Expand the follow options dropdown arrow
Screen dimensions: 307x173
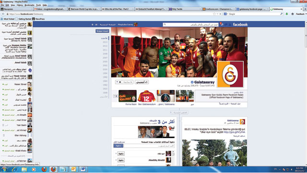[117, 82]
